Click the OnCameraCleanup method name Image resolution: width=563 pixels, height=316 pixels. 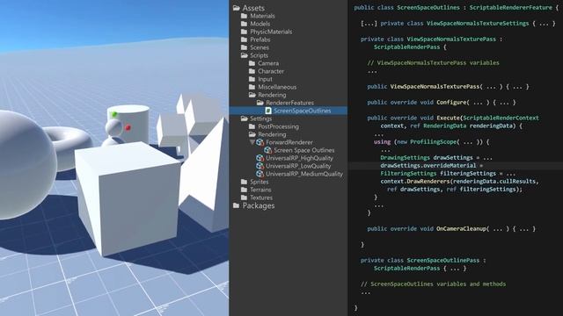461,228
